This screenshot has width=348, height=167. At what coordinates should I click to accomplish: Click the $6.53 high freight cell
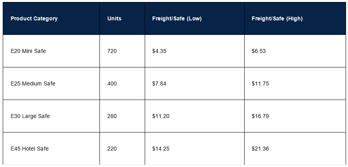[295, 51]
